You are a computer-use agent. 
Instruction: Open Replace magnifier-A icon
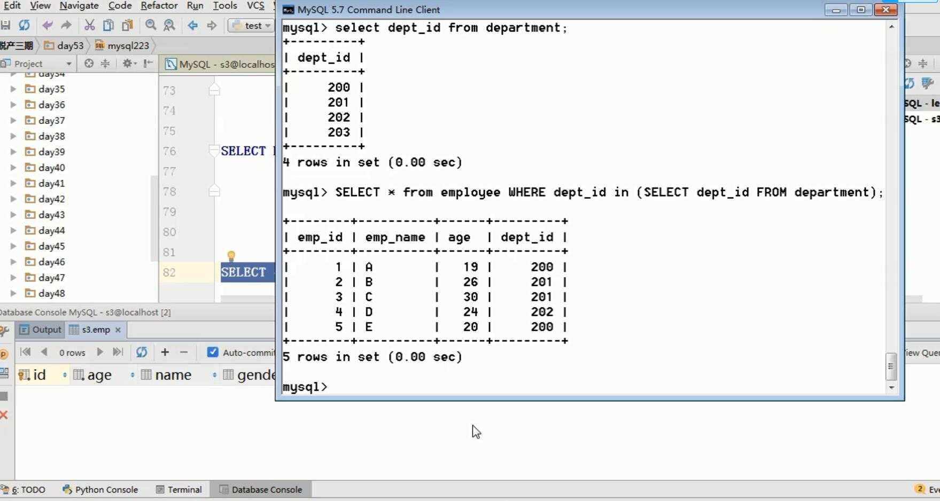(x=169, y=25)
